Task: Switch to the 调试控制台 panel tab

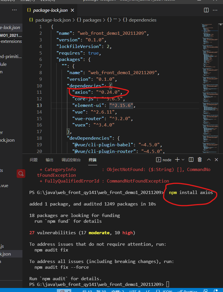Action: (x=71, y=160)
